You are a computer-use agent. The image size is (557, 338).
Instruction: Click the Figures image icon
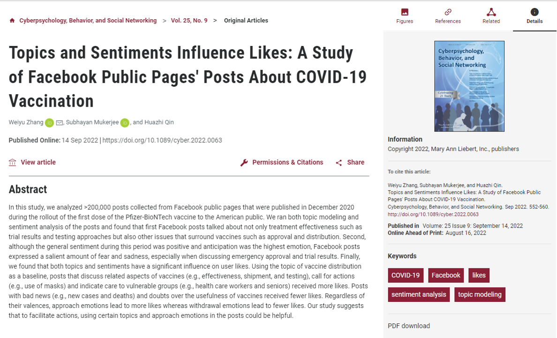(405, 12)
